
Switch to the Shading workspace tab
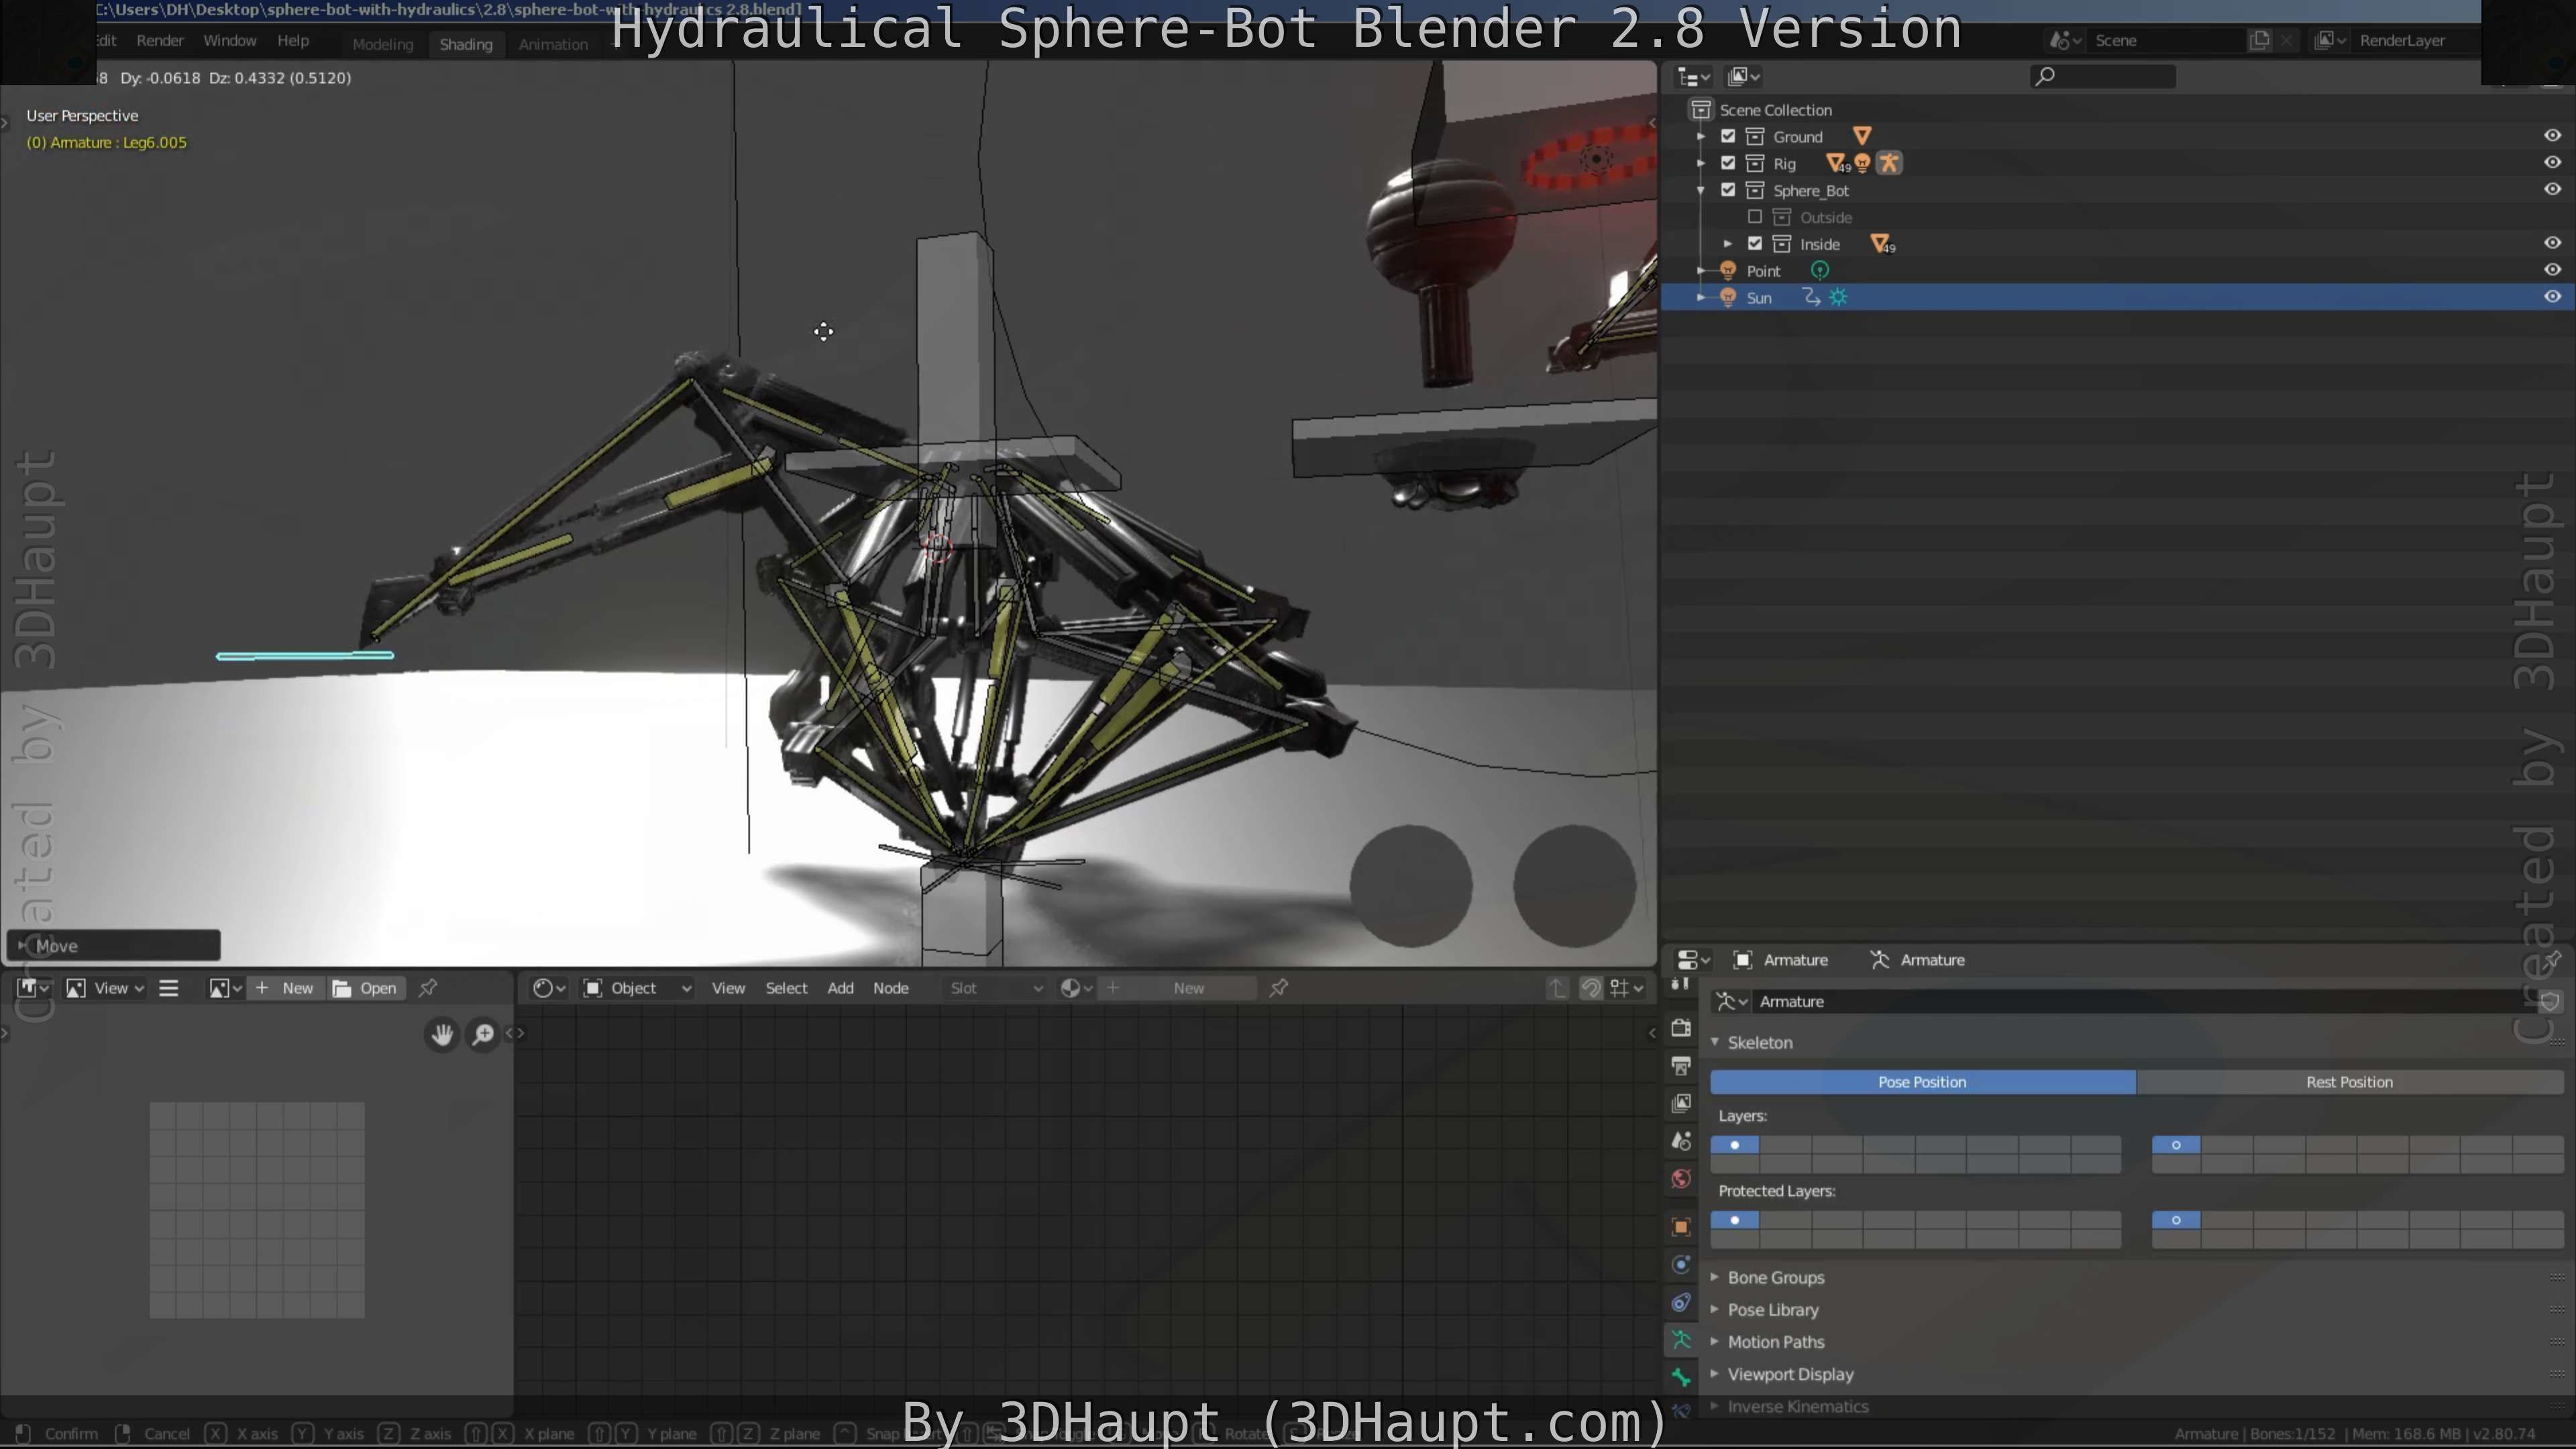[x=466, y=44]
